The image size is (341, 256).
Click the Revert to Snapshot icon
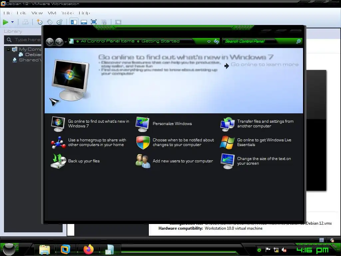point(50,22)
